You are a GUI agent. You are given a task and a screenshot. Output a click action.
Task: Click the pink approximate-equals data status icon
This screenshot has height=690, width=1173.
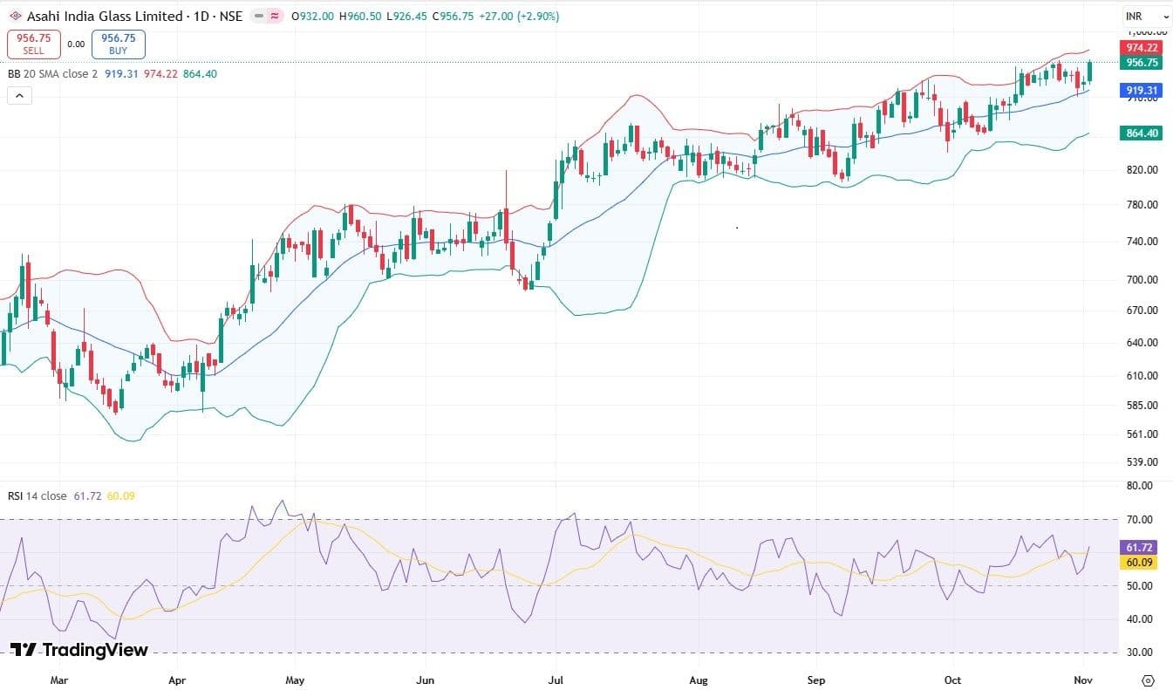coord(276,17)
